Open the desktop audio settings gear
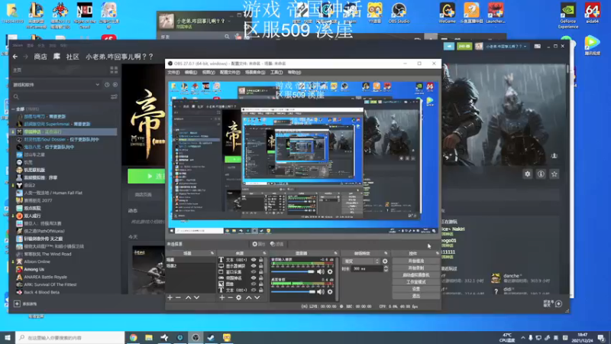The image size is (611, 344). (x=330, y=291)
